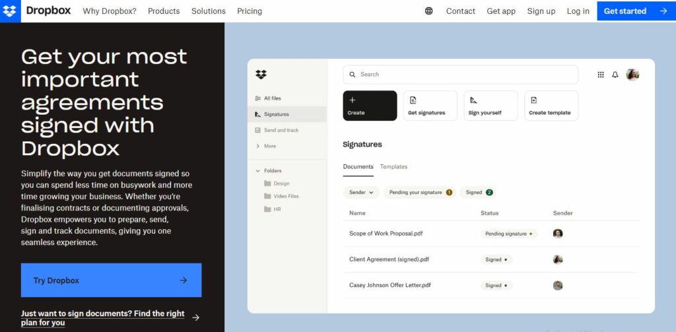Click the arrow on the Try Dropbox button
Image resolution: width=676 pixels, height=332 pixels.
(x=184, y=281)
